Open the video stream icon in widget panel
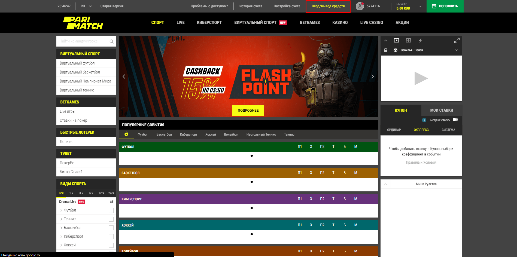Image resolution: width=517 pixels, height=257 pixels. click(396, 41)
